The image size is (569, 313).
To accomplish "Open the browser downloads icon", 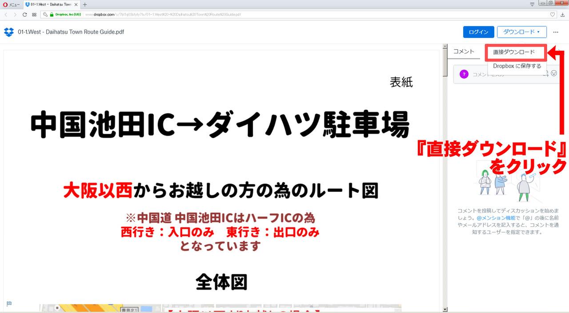I will click(563, 14).
